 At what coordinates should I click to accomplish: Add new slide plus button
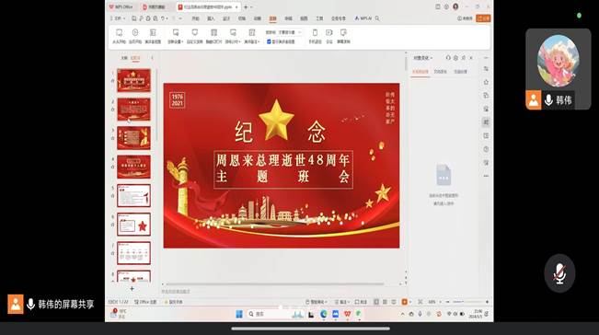pyautogui.click(x=132, y=289)
